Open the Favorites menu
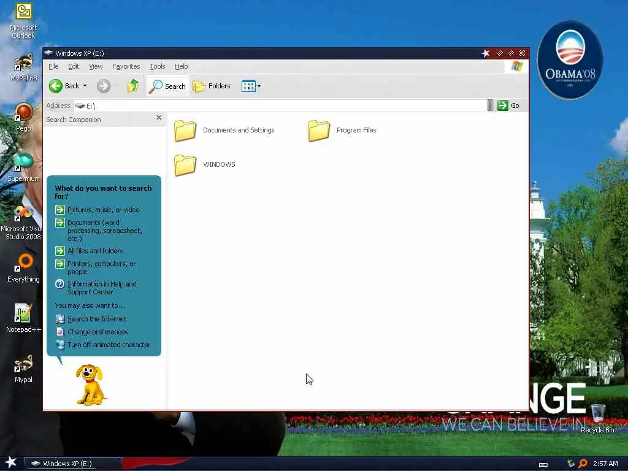The width and height of the screenshot is (628, 471). coord(126,66)
